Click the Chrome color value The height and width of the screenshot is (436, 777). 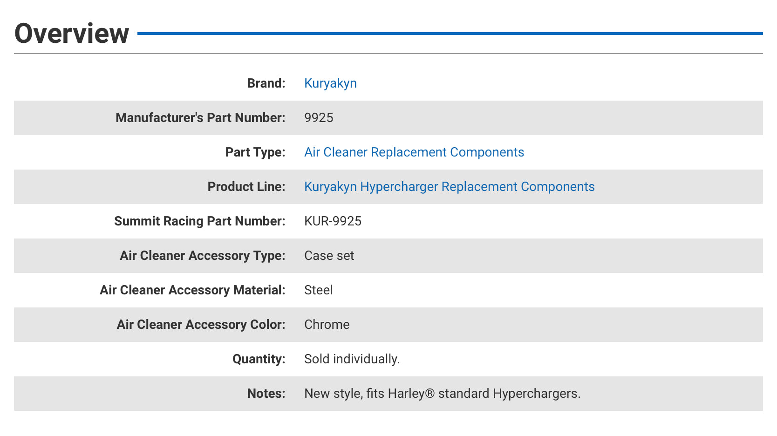tap(327, 325)
